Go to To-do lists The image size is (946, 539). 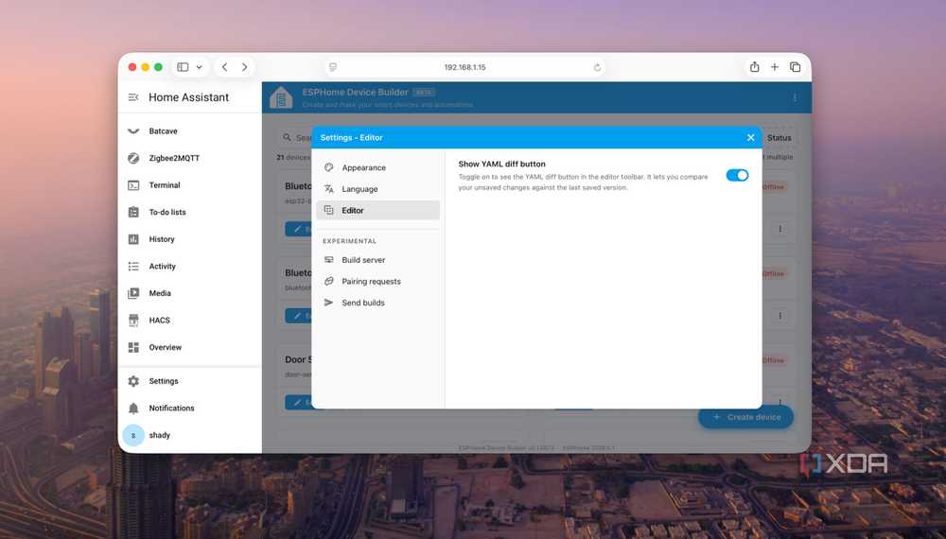189,212
